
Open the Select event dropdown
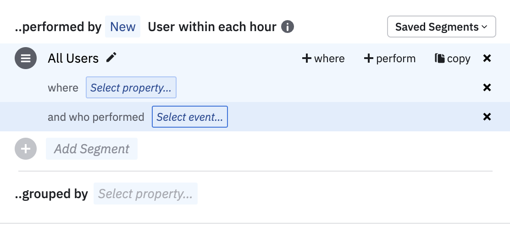(x=189, y=117)
